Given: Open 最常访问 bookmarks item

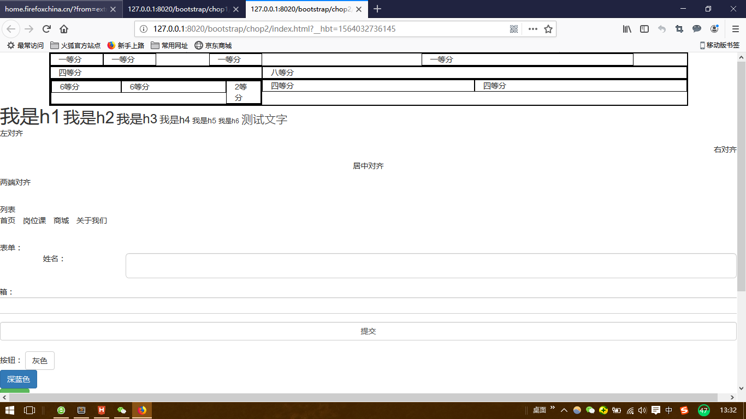Looking at the screenshot, I should click(x=25, y=45).
